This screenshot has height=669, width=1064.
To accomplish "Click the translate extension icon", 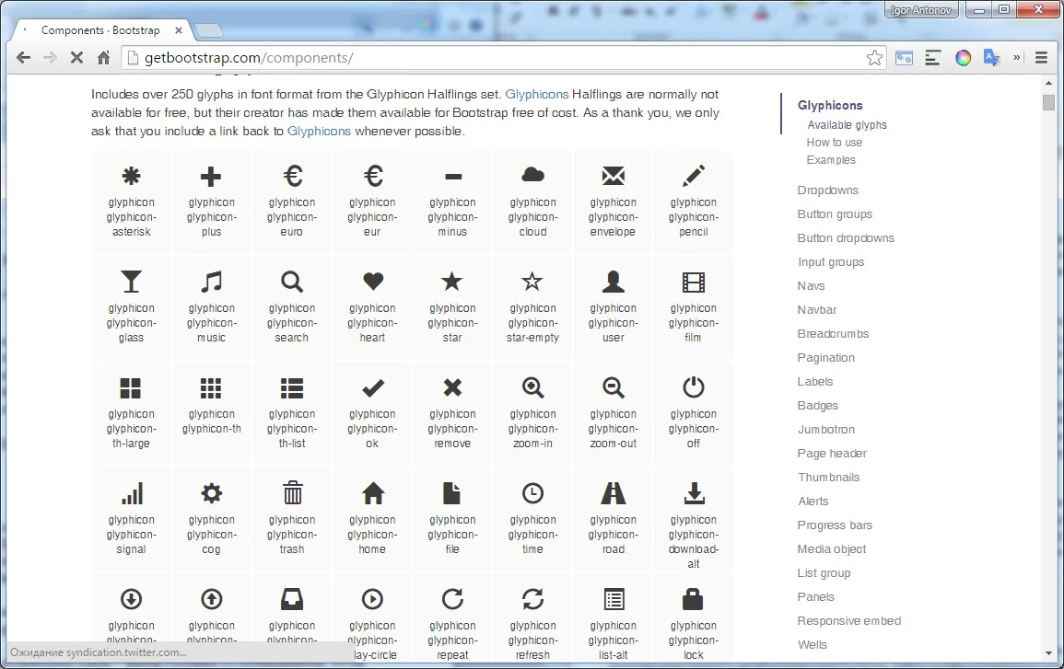I will pos(991,58).
